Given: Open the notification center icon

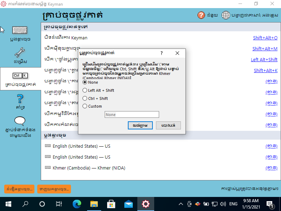Looking at the screenshot, I should point(270,204).
